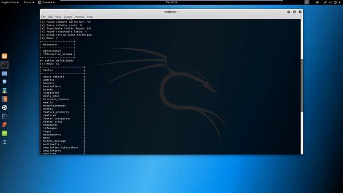Click the footer_categories table row
The image size is (343, 193).
pos(57,118)
